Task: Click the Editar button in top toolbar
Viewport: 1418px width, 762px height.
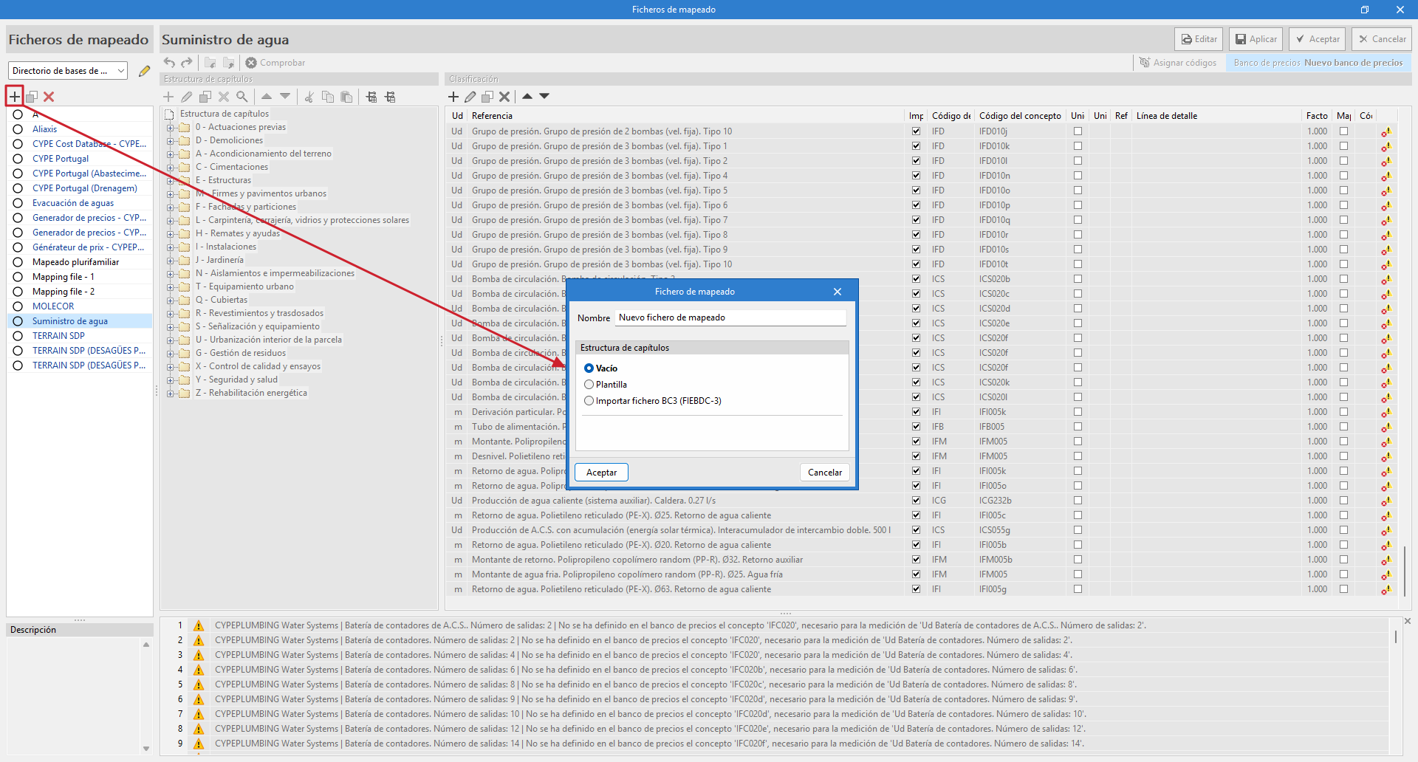Action: [1199, 39]
